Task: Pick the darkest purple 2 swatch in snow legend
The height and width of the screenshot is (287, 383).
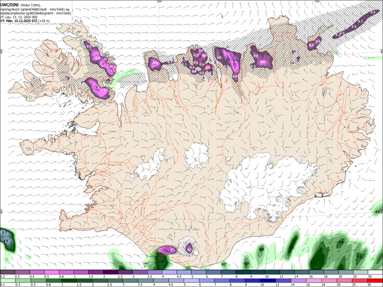Action: [x=110, y=272]
